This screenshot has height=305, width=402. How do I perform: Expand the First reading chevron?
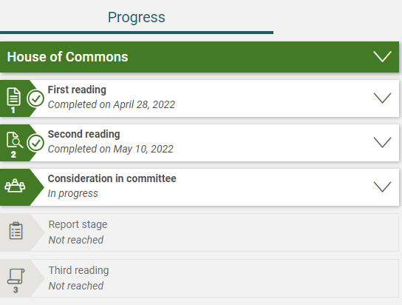tap(382, 98)
